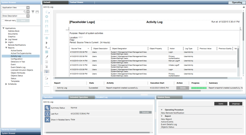
Task: Click the new report document icon
Action: click(47, 12)
